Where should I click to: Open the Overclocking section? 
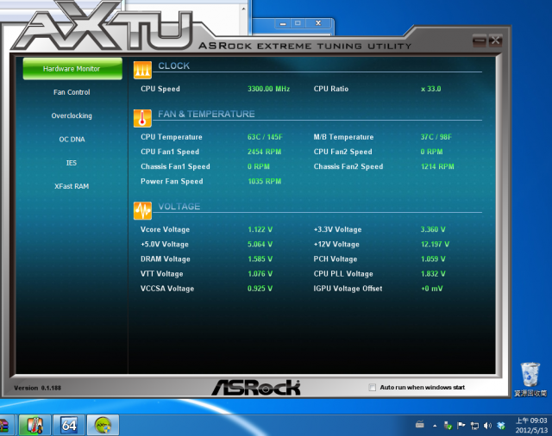click(x=72, y=115)
